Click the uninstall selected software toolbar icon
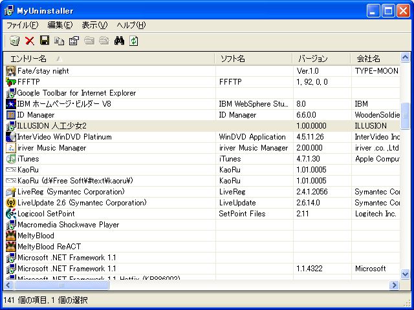The width and height of the screenshot is (414, 310). [14, 41]
